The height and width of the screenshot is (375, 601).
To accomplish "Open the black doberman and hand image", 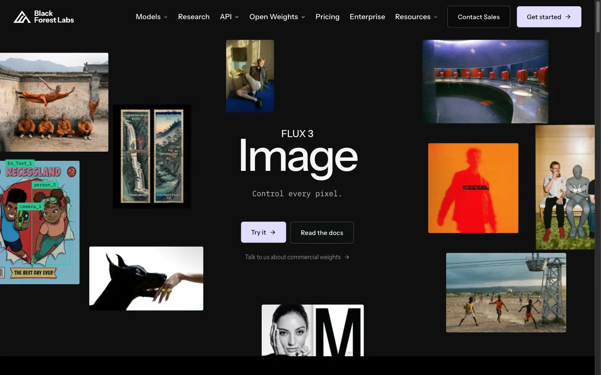I will [x=146, y=278].
